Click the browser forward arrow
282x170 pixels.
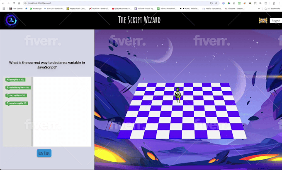click(8, 3)
